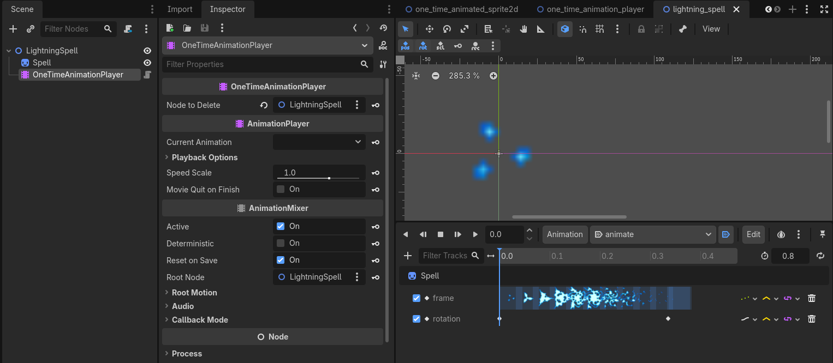This screenshot has height=363, width=833.
Task: Toggle smart snap in canvas toolbar
Action: [582, 29]
